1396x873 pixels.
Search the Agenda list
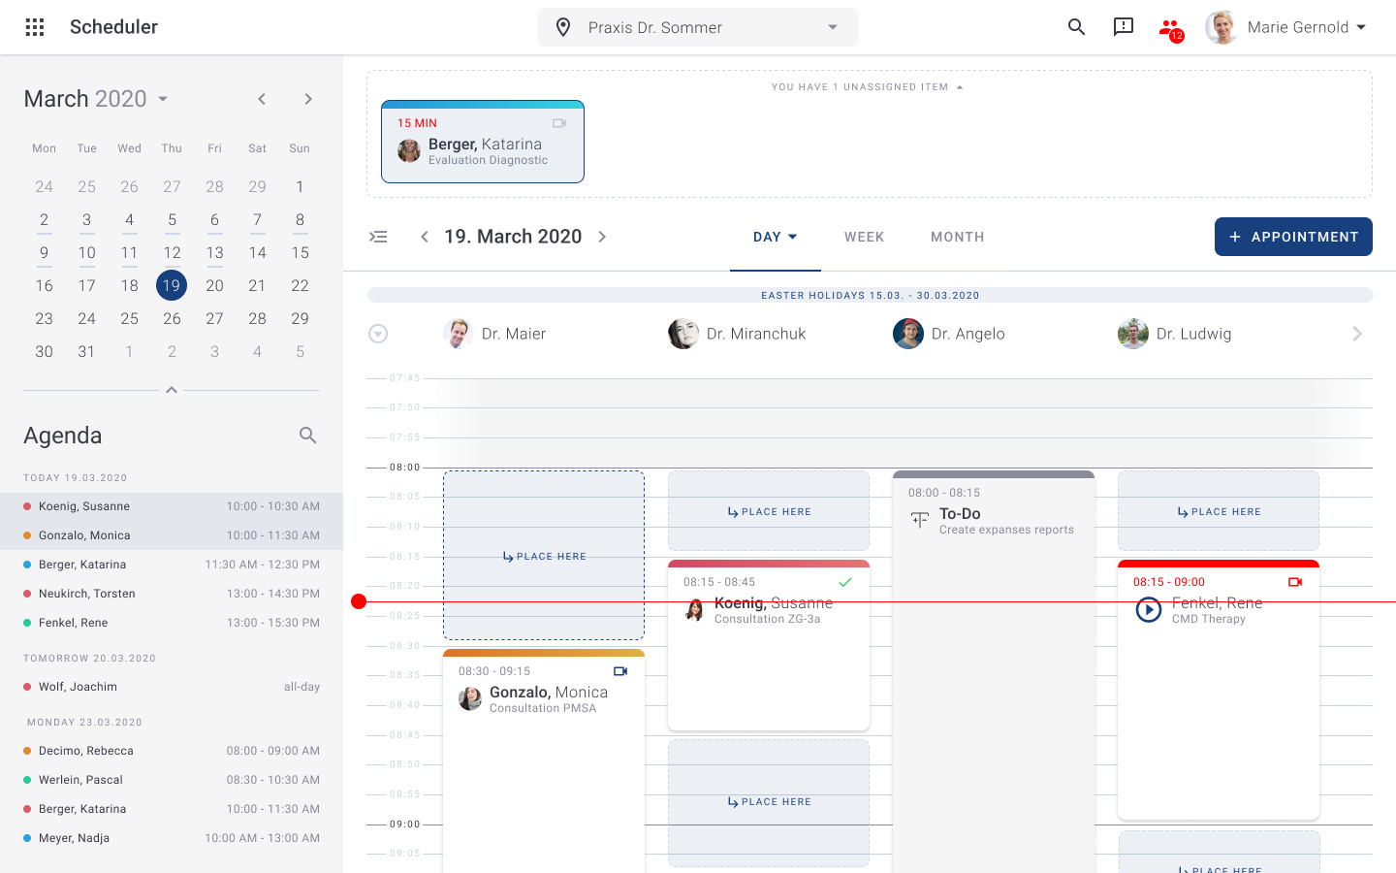307,436
